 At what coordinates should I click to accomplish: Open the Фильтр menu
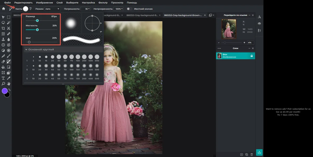[x=103, y=3]
